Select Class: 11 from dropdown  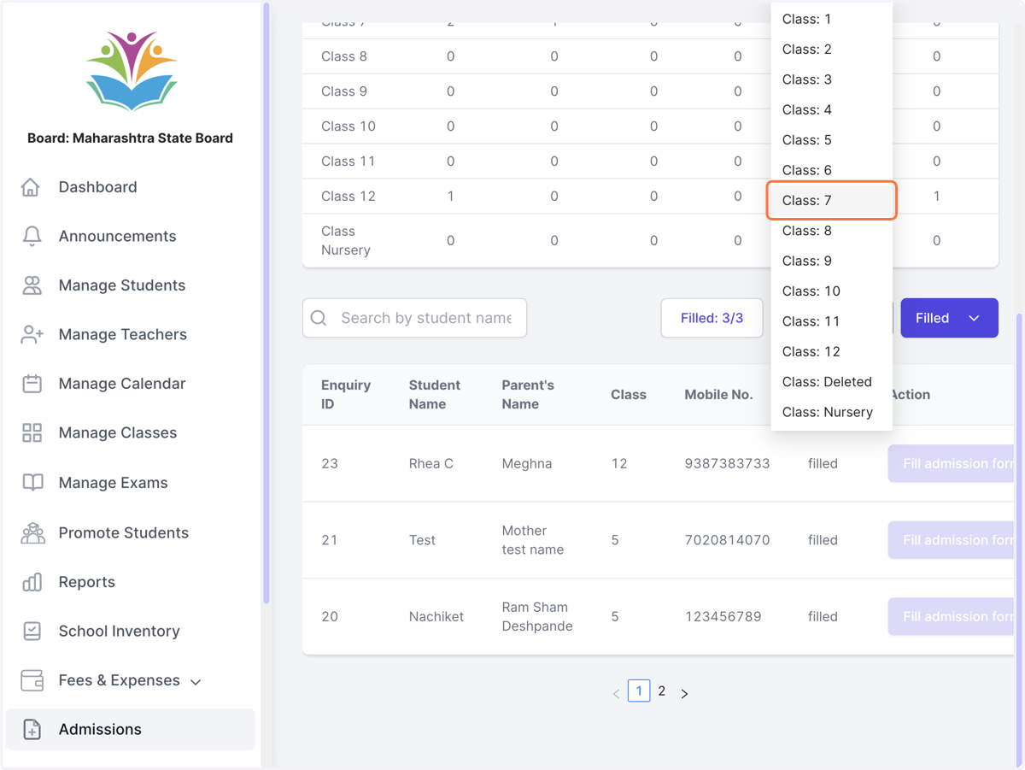coord(831,321)
